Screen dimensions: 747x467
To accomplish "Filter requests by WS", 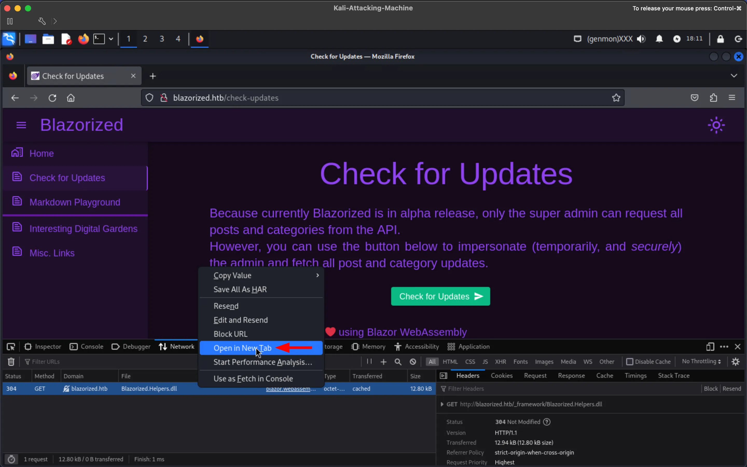I will tap(588, 361).
